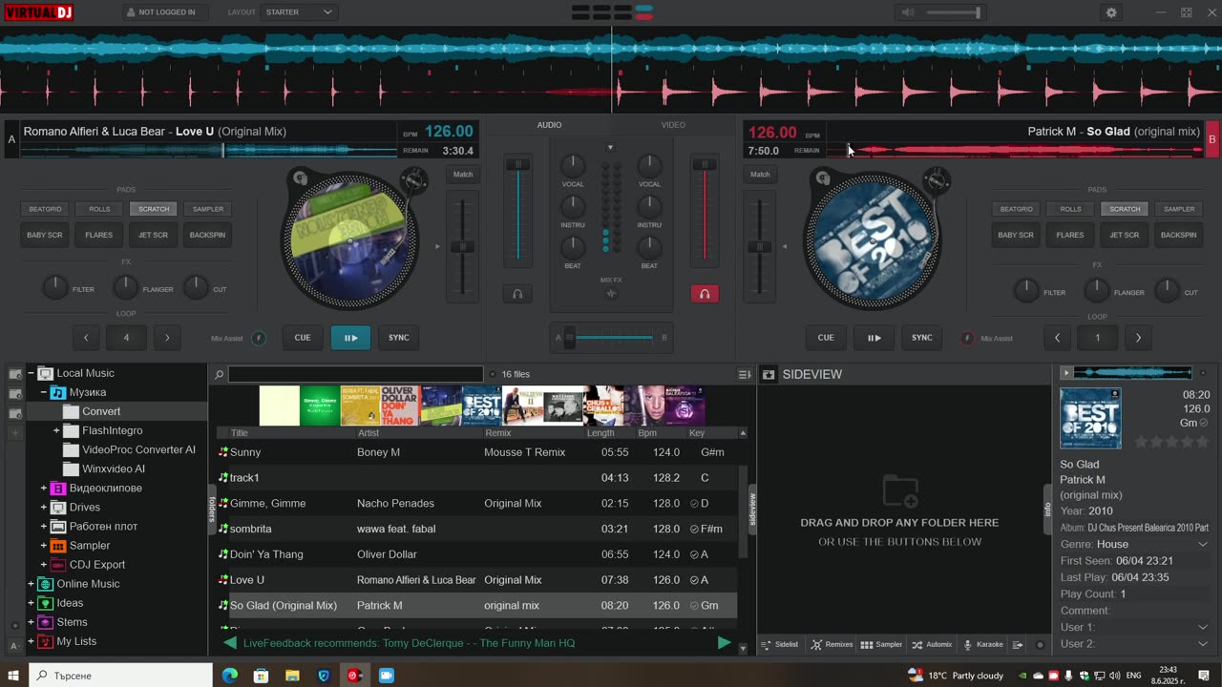Toggle right deck headphone cue

(705, 294)
